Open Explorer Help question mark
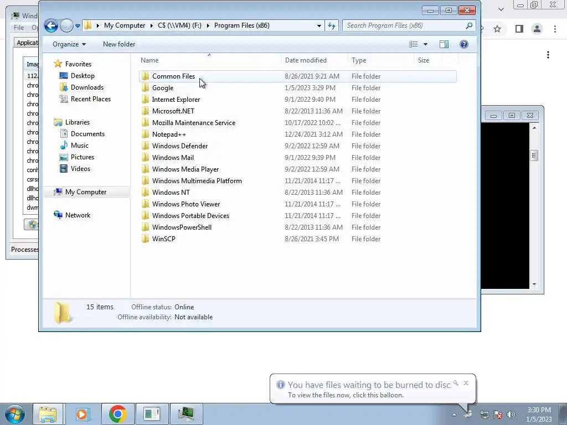 pyautogui.click(x=464, y=44)
